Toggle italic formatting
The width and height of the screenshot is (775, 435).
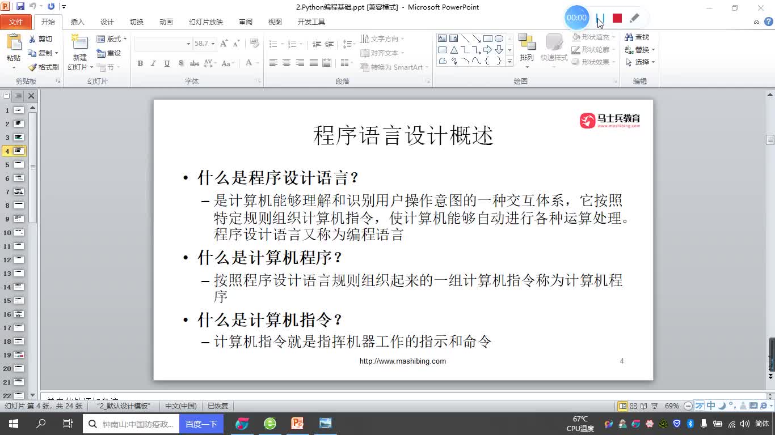(x=153, y=63)
